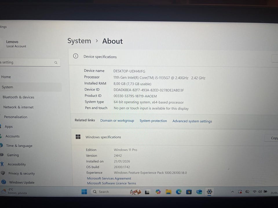Open the Apps settings page
Image resolution: width=278 pixels, height=208 pixels.
pos(9,127)
